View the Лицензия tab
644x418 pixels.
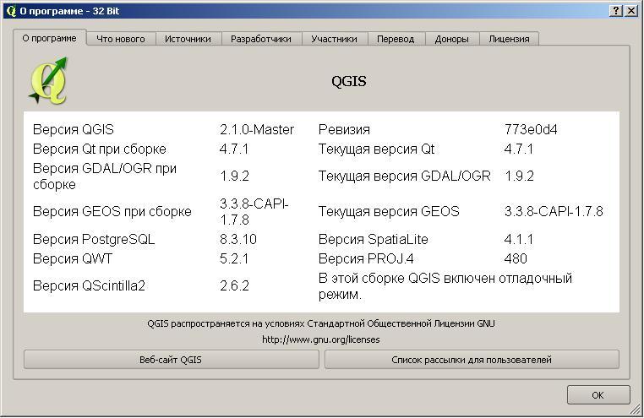(x=509, y=39)
